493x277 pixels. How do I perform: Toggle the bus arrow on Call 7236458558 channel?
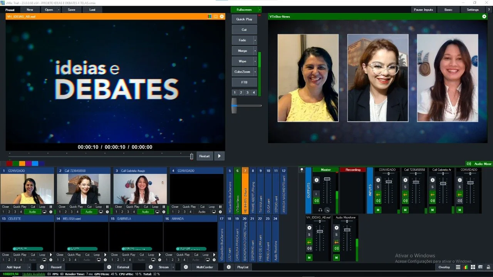(x=405, y=194)
